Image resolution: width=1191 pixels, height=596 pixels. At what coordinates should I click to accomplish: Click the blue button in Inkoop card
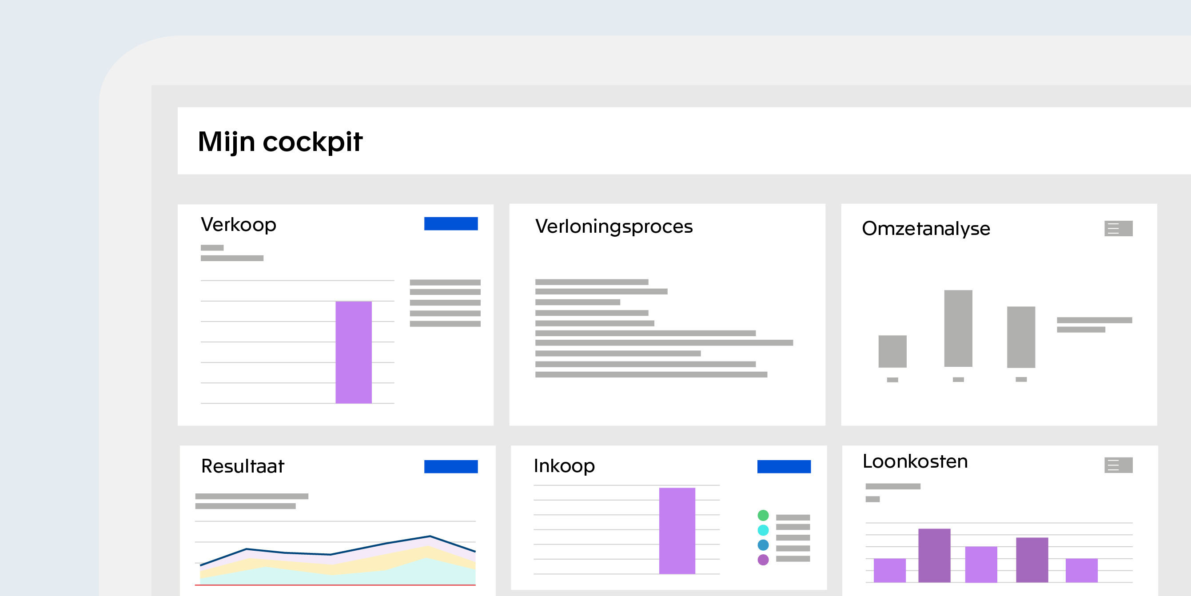tap(784, 466)
